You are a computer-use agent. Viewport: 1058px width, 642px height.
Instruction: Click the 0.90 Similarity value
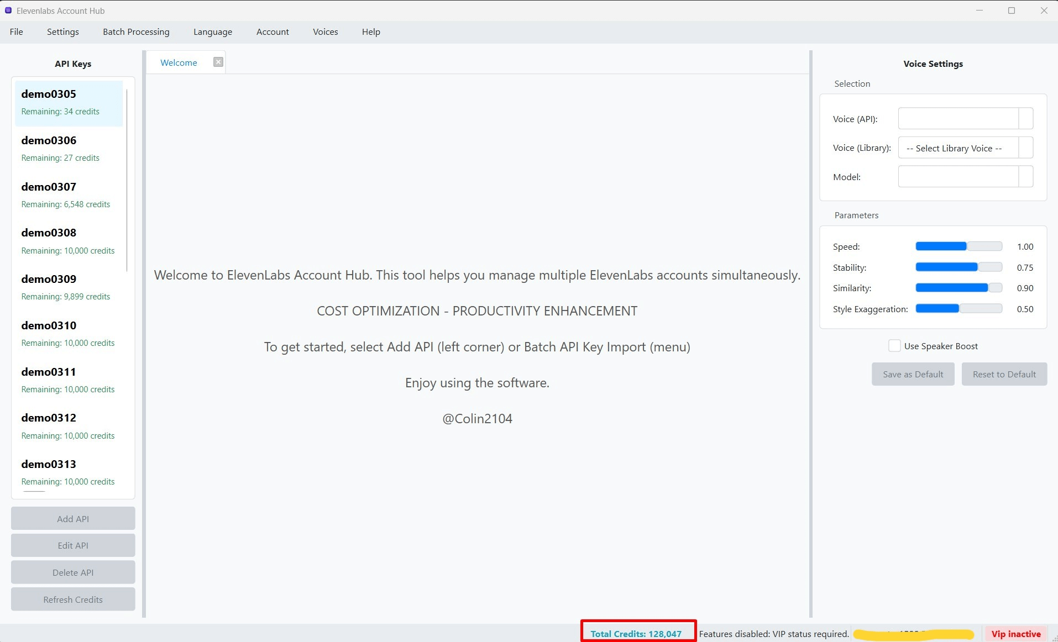(1025, 288)
